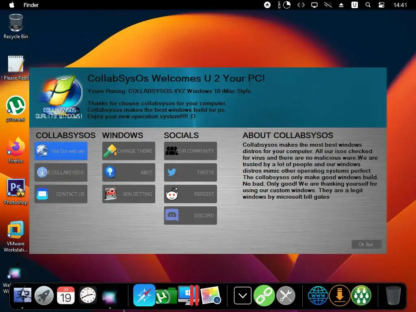The width and height of the screenshot is (416, 312).
Task: Click the COLLABSYSOS download button
Action: (61, 172)
